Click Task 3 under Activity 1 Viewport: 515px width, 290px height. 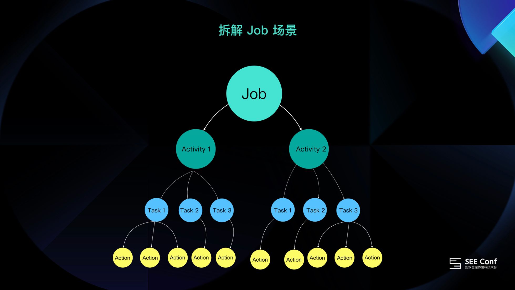(222, 210)
